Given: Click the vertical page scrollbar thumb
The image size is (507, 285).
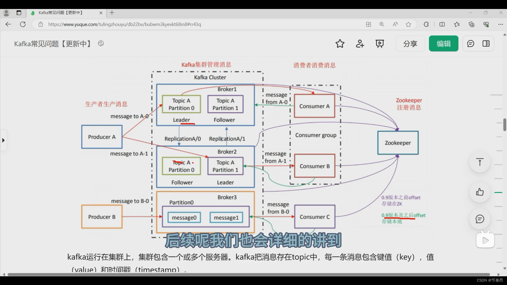Looking at the screenshot, I should click(x=505, y=125).
